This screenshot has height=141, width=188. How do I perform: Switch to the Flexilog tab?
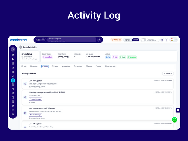click(34, 67)
